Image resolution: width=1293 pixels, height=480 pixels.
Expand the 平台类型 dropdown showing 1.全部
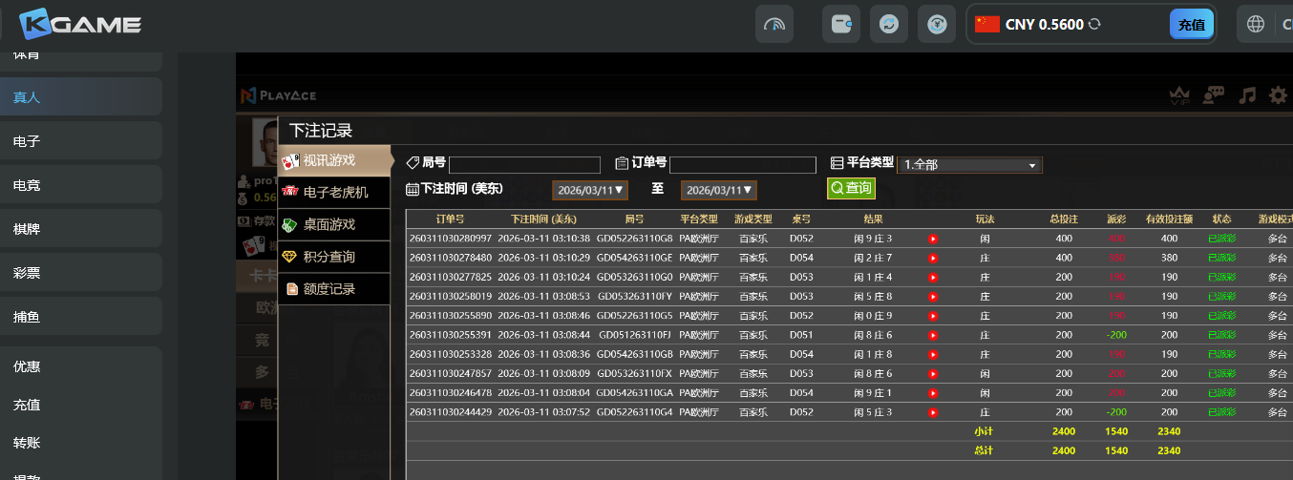point(969,165)
